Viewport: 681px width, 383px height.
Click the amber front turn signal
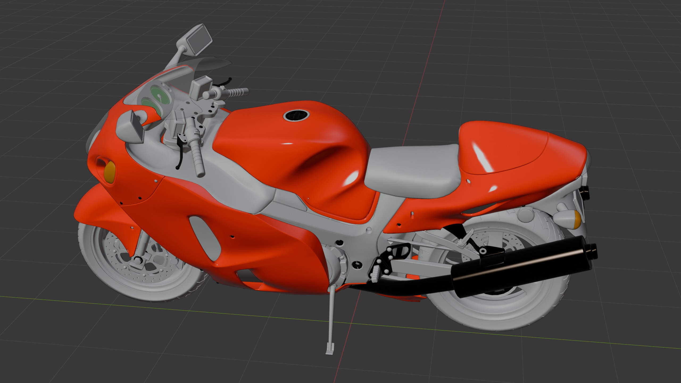click(x=110, y=173)
